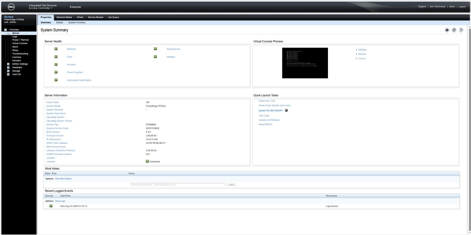Open the Batteries health link

(71, 49)
